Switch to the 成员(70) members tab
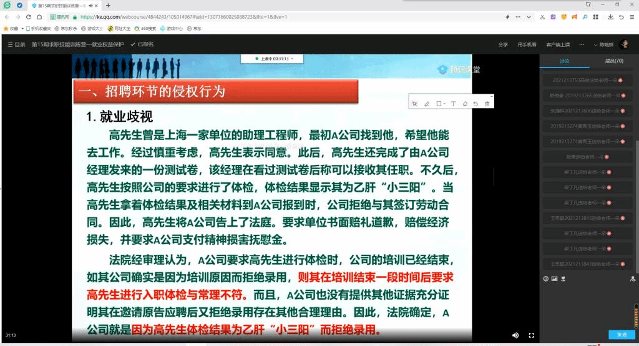639x346 pixels. 614,61
